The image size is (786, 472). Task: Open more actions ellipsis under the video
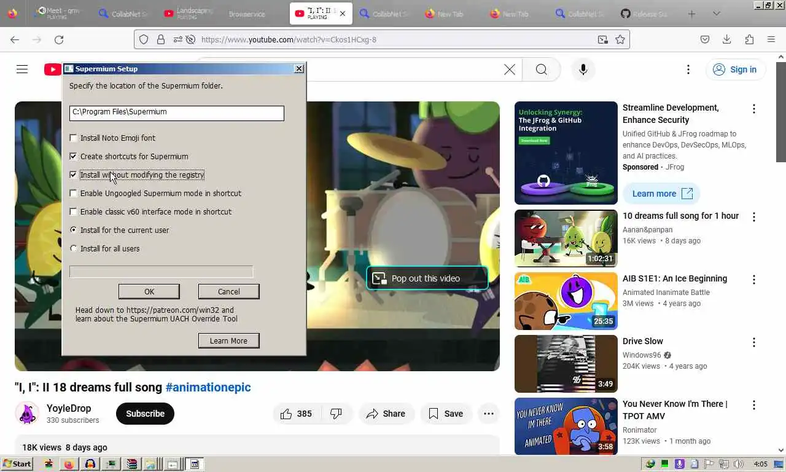[x=489, y=414]
